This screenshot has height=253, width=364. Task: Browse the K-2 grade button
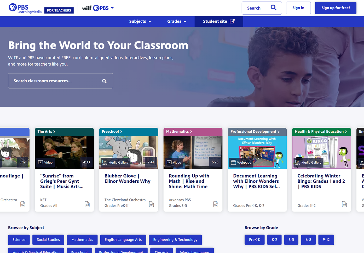coord(274,240)
